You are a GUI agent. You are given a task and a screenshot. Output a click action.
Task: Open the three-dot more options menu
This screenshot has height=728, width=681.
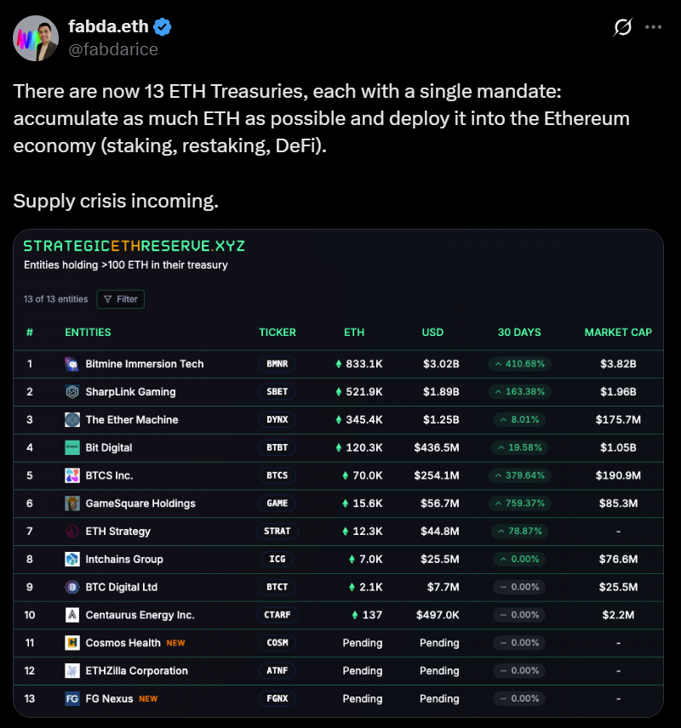(x=653, y=27)
